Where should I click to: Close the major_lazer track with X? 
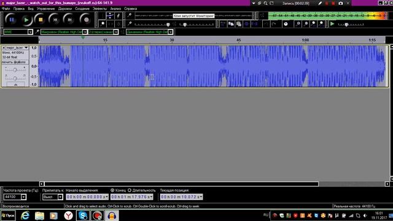tap(4, 48)
